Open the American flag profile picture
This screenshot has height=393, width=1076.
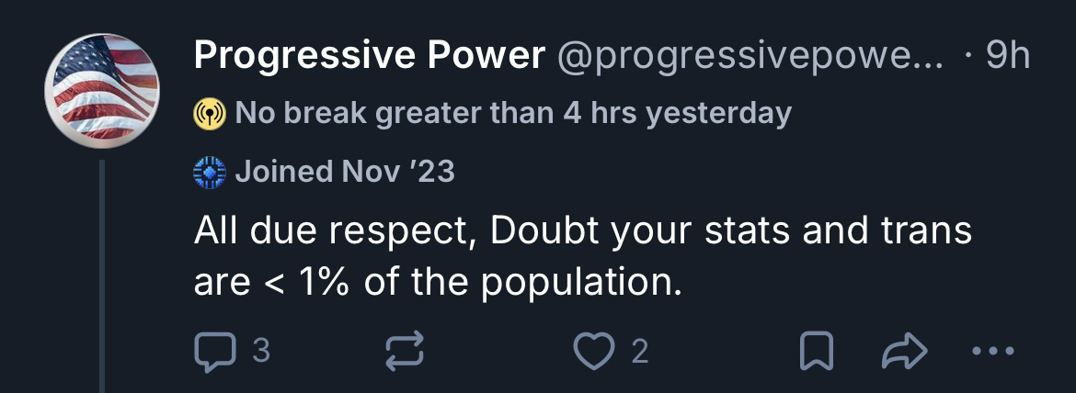click(x=102, y=91)
